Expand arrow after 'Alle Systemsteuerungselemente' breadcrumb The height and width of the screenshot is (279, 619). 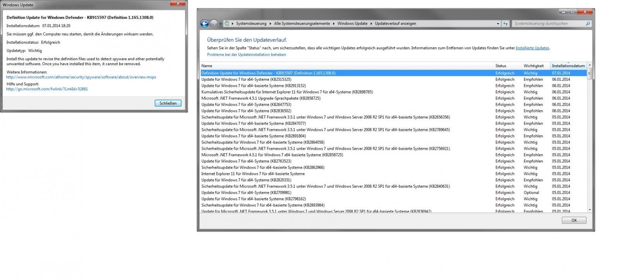[x=333, y=24]
